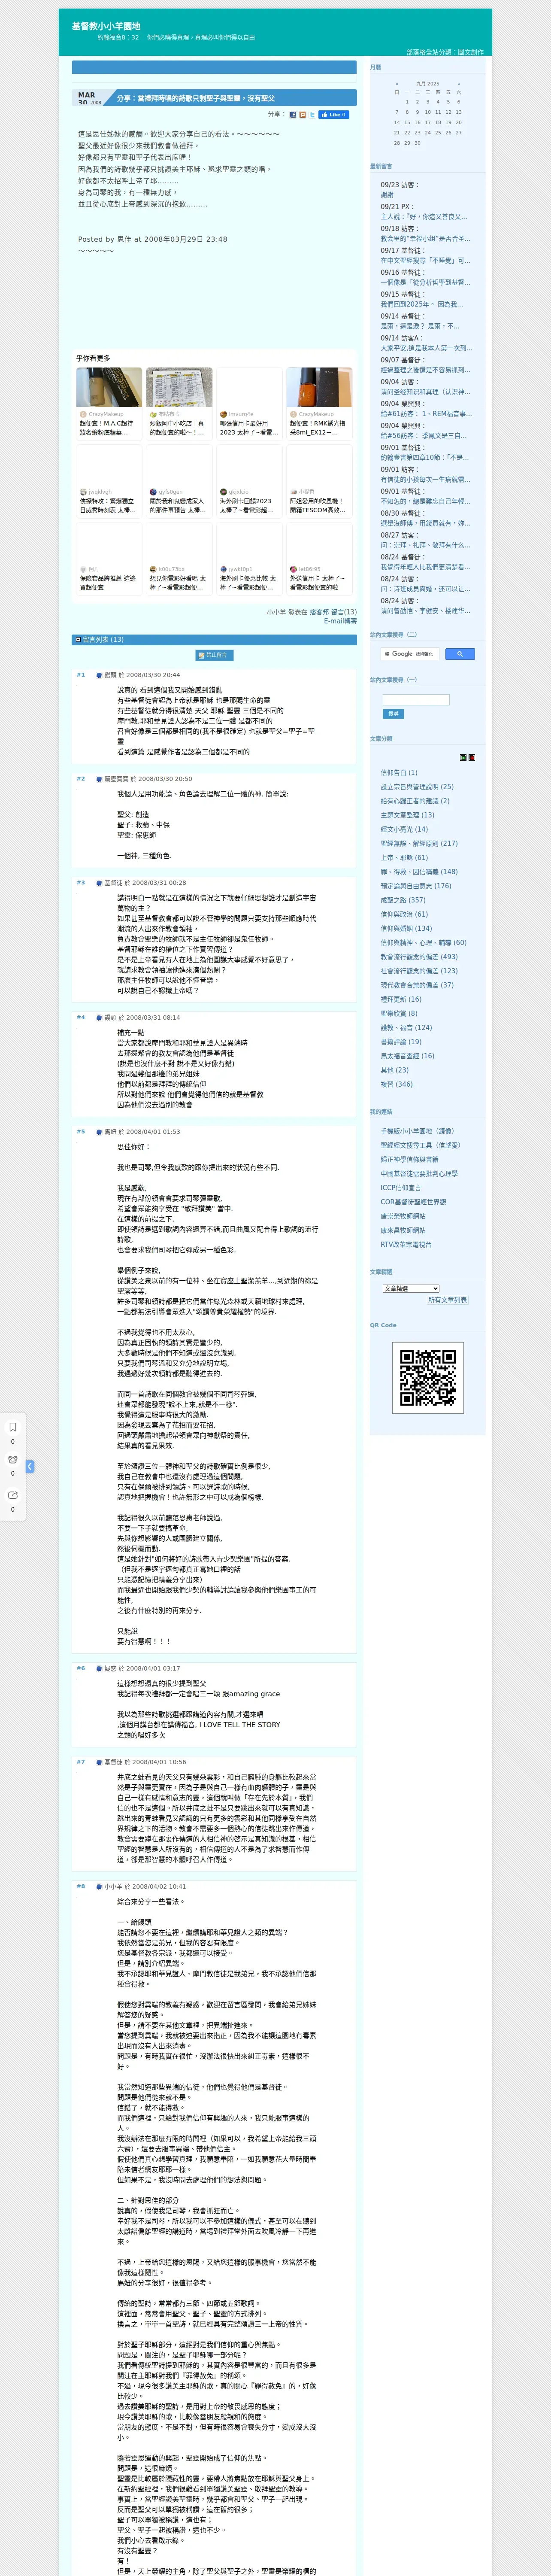Screen dimensions: 551x2576
Task: Click the Plurk share icon
Action: pos(303,115)
